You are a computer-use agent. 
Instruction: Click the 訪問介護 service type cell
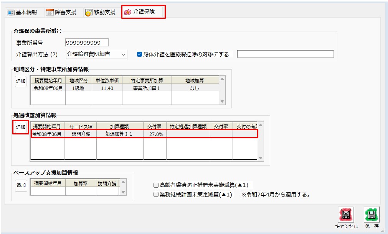(x=81, y=134)
